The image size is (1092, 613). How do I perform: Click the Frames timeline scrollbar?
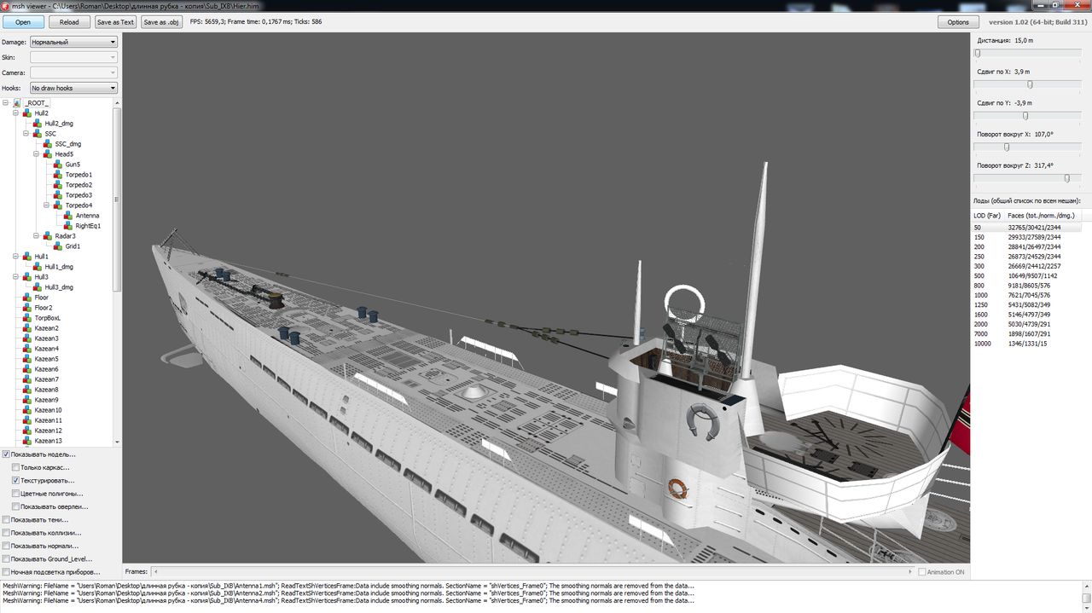(x=532, y=572)
